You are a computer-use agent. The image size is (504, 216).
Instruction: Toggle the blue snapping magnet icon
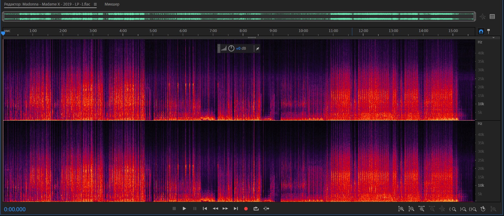[x=481, y=31]
